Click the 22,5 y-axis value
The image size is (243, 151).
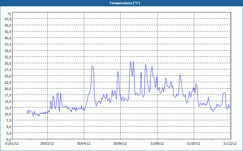click(8, 82)
